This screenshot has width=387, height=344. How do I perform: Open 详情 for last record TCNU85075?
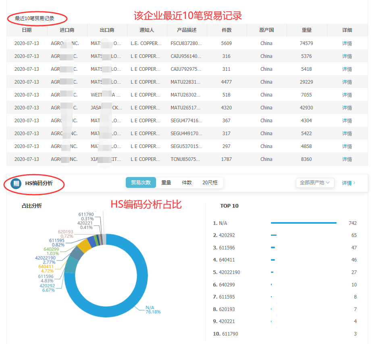pyautogui.click(x=347, y=159)
